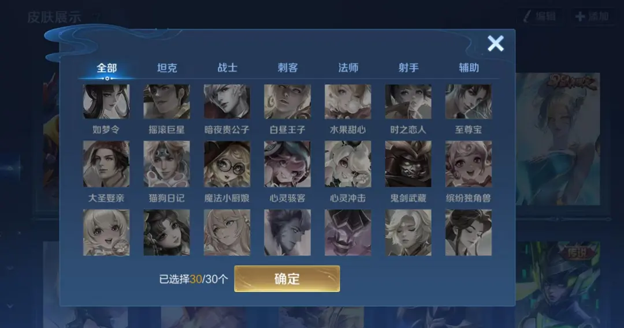
Task: Switch to the 坦克 tab
Action: [x=167, y=68]
